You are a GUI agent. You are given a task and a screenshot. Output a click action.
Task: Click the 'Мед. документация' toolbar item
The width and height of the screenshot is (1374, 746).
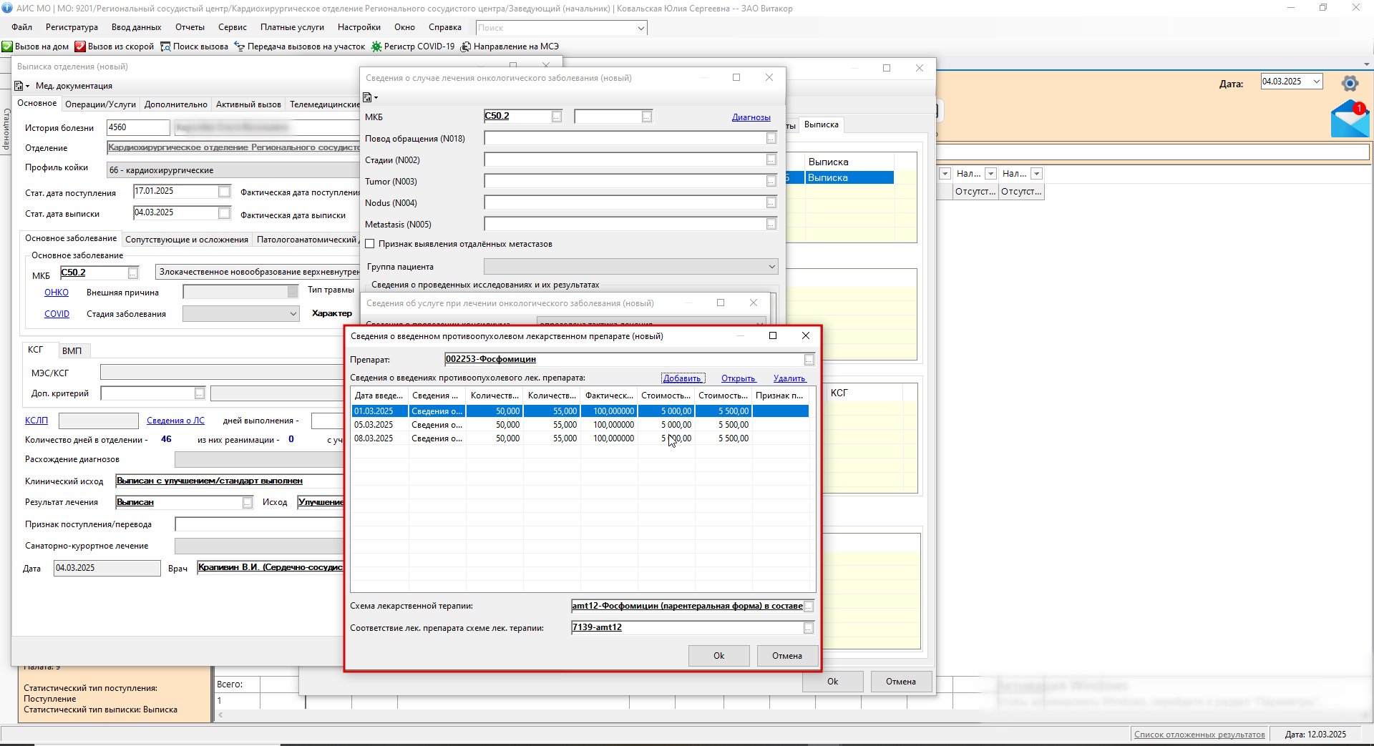click(x=74, y=86)
